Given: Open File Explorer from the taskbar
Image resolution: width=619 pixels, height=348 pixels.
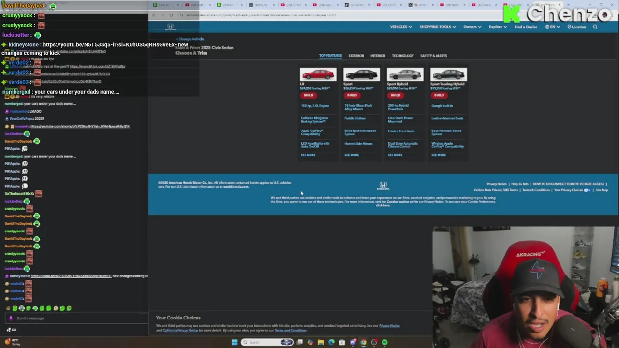Looking at the screenshot, I should point(321,342).
